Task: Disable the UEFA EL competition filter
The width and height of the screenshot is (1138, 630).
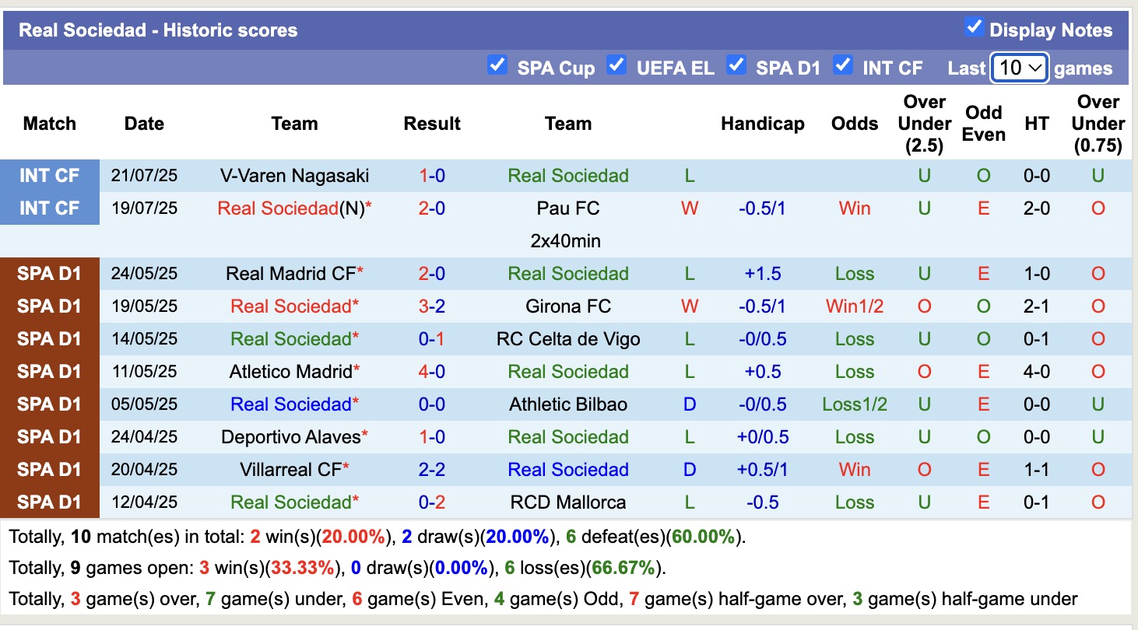Action: pos(616,65)
